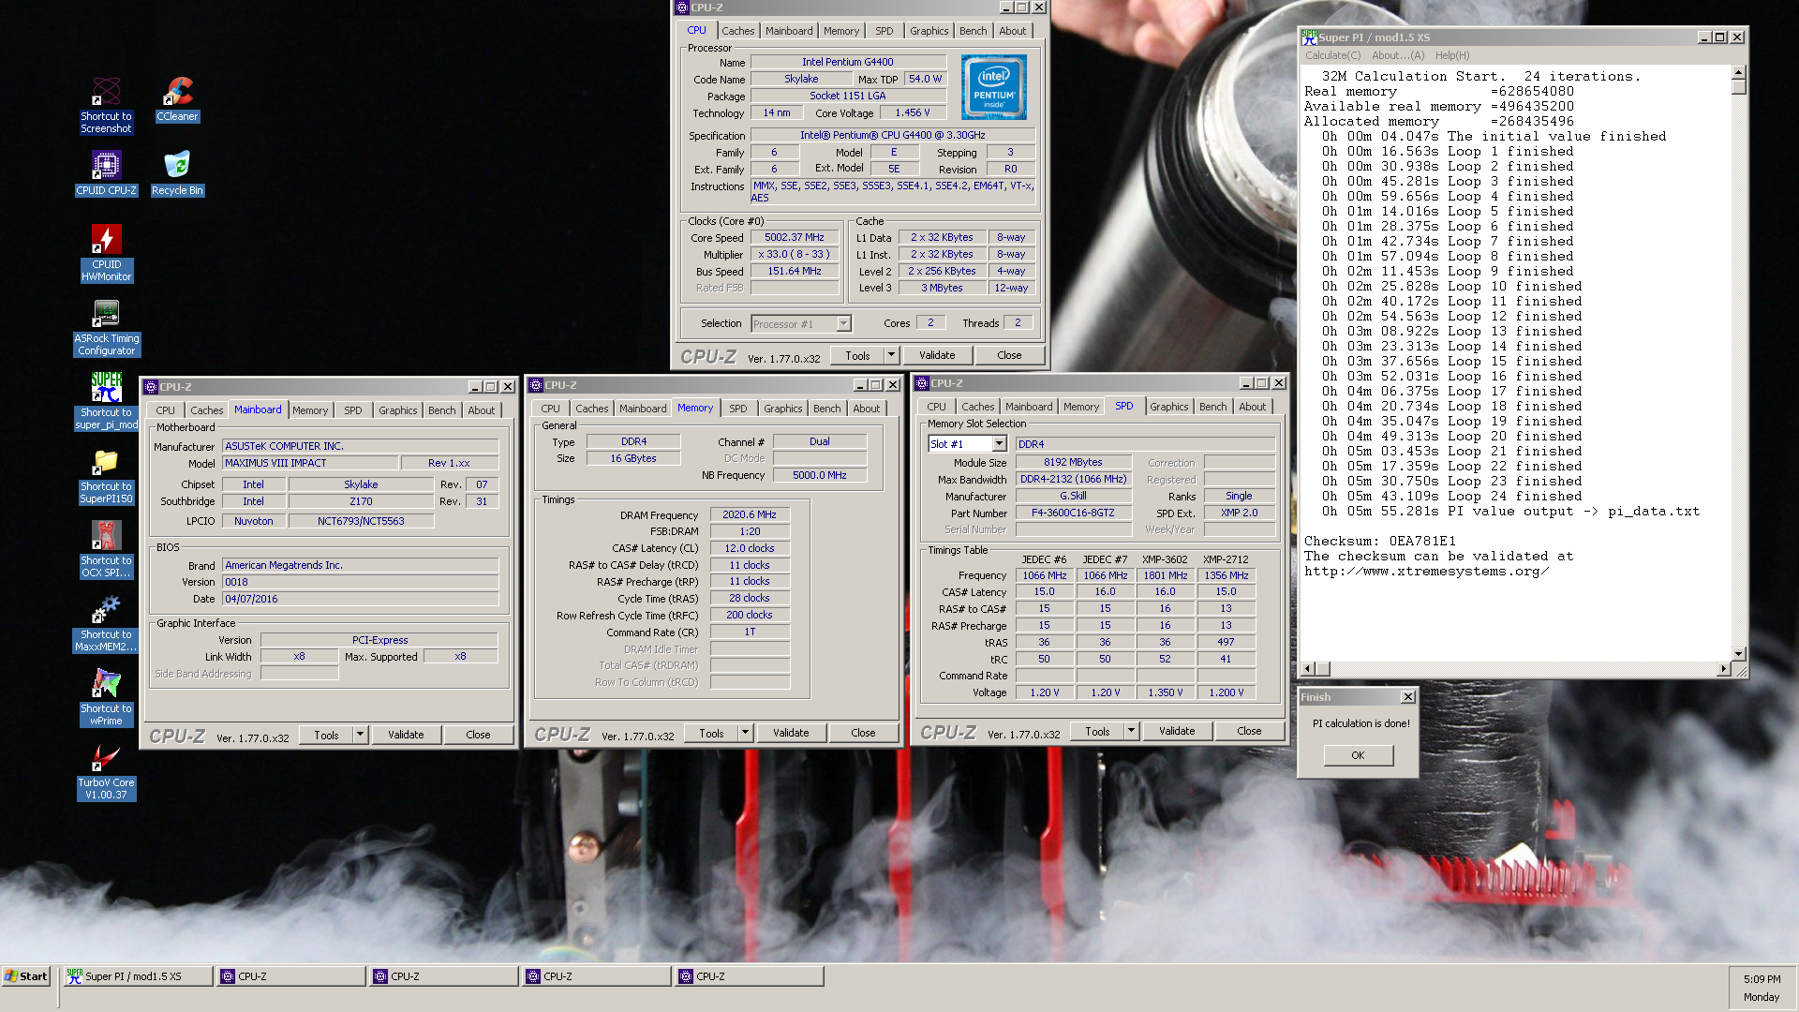Open the Shortcut to MaxxMEM2 icon
Image resolution: width=1799 pixels, height=1012 pixels.
point(106,623)
